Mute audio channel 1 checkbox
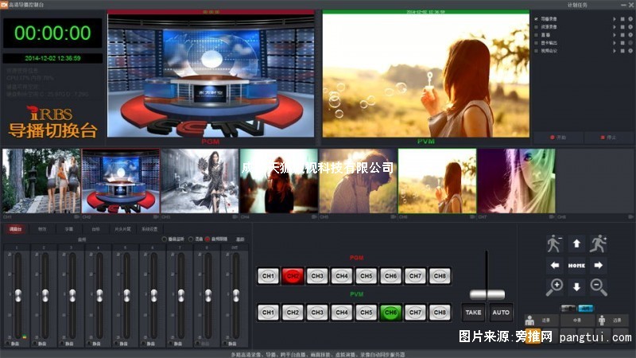The height and width of the screenshot is (358, 636). pos(7,344)
